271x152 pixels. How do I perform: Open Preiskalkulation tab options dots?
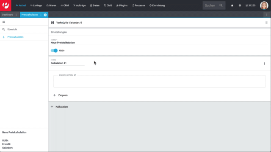pyautogui.click(x=41, y=15)
